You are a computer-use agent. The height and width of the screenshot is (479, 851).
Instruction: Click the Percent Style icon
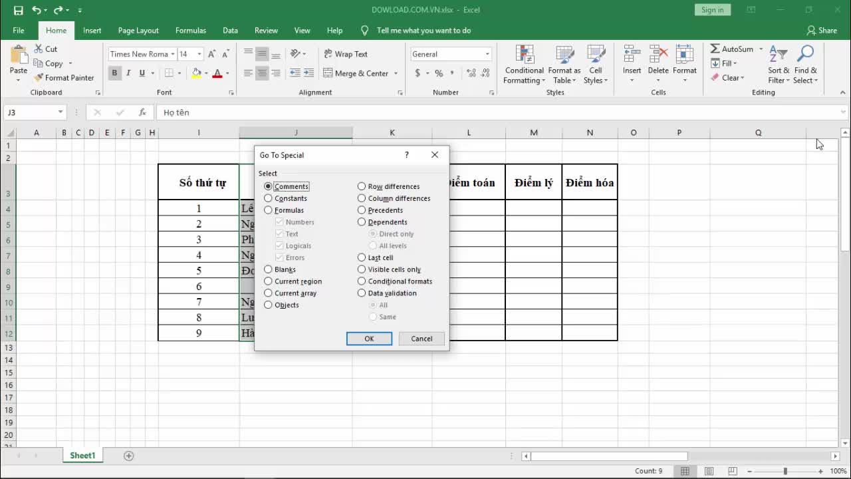pyautogui.click(x=439, y=73)
